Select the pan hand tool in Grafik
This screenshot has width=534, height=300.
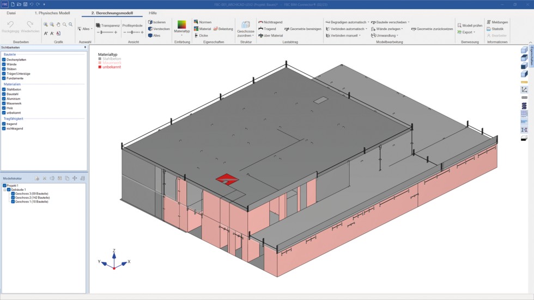(58, 24)
